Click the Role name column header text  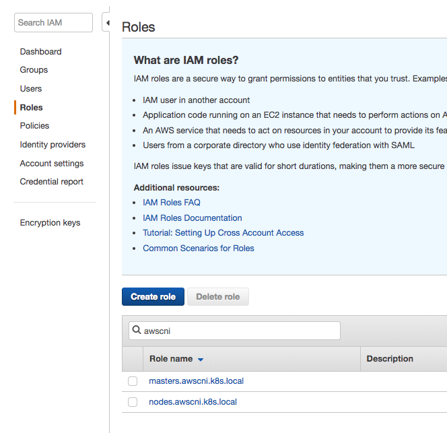tap(171, 358)
